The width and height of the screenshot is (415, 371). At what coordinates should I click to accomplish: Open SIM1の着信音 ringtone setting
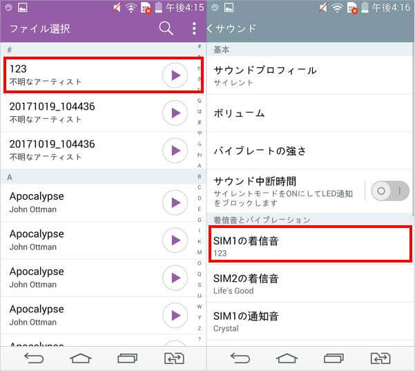coord(310,244)
